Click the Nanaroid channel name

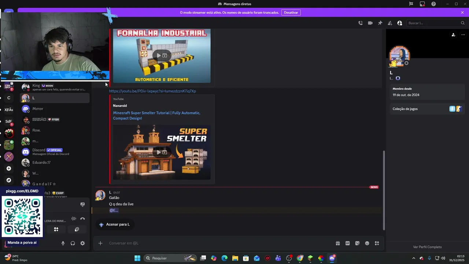pos(120,106)
